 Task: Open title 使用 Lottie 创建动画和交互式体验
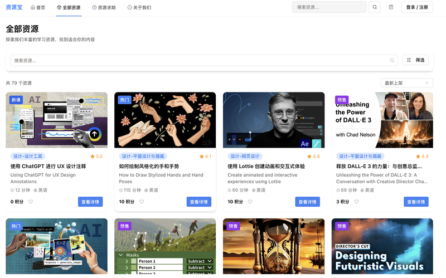point(266,166)
